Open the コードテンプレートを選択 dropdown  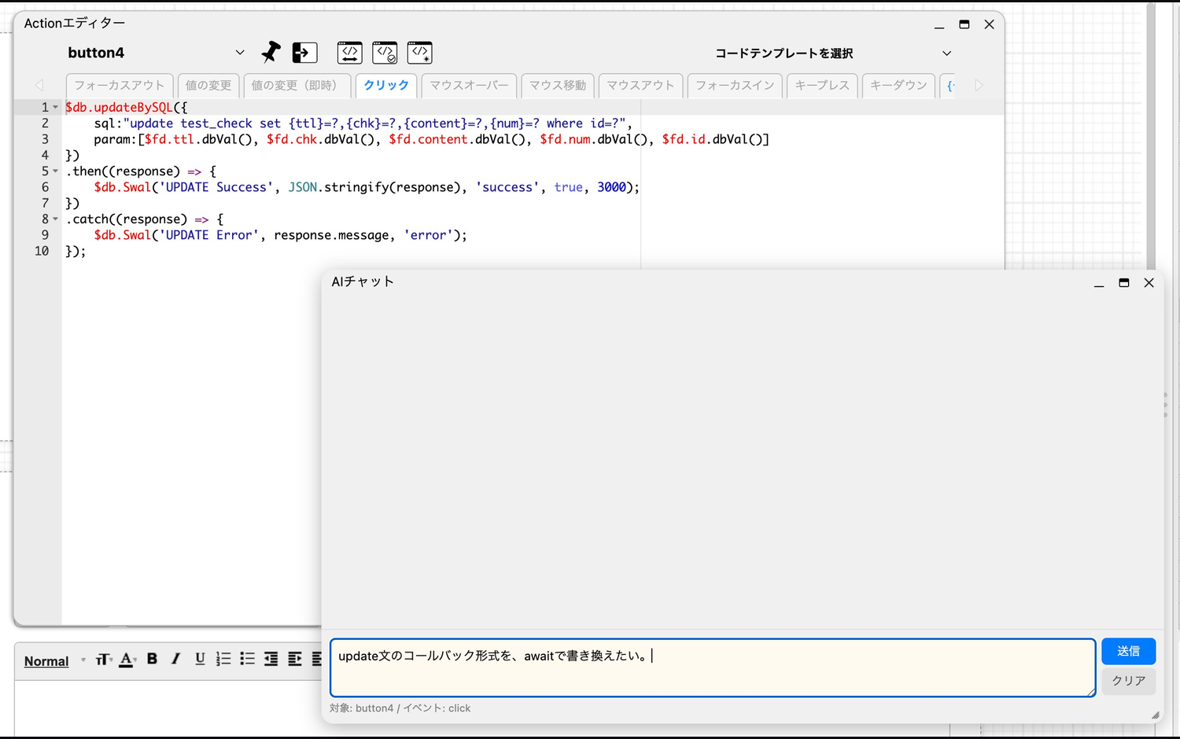tap(832, 53)
